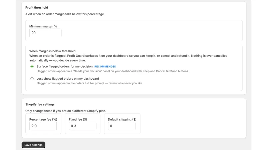
Task: Click the 'Fixed fee ($)' label
Action: click(x=78, y=119)
